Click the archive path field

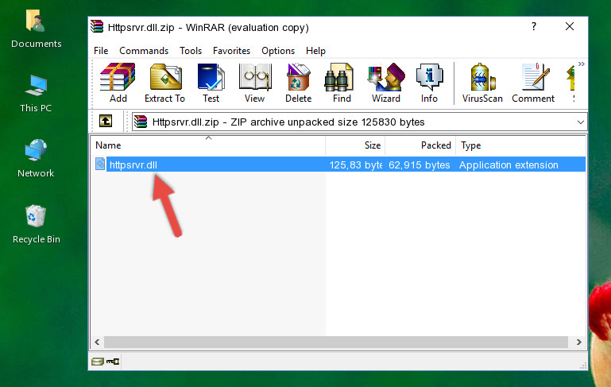[x=359, y=122]
